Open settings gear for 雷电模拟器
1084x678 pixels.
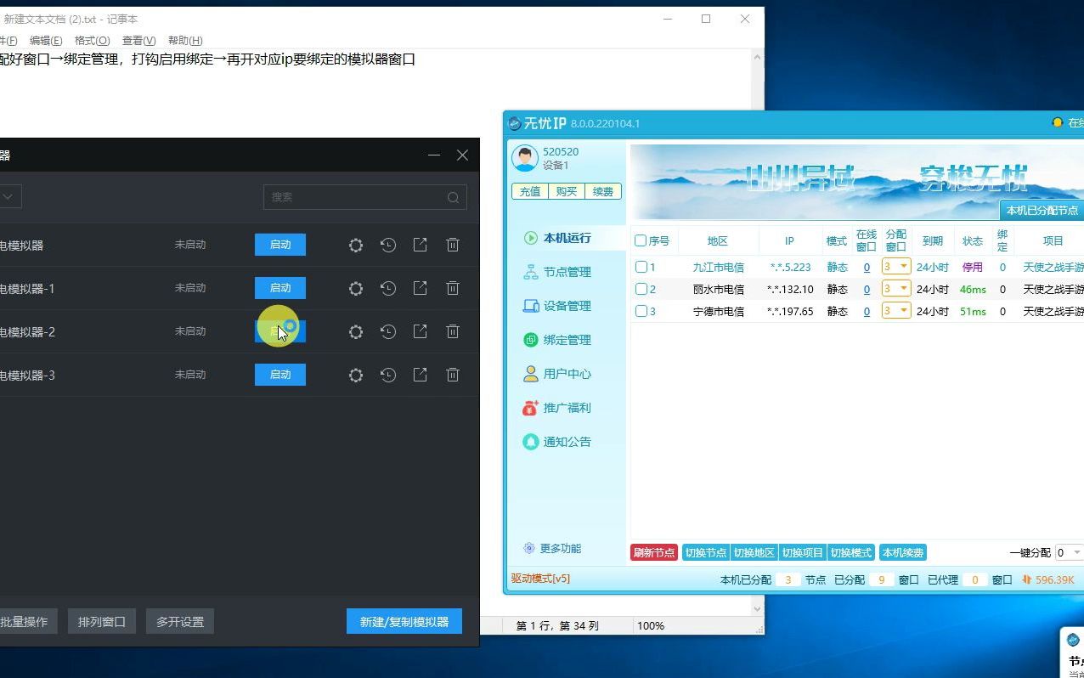pos(356,245)
